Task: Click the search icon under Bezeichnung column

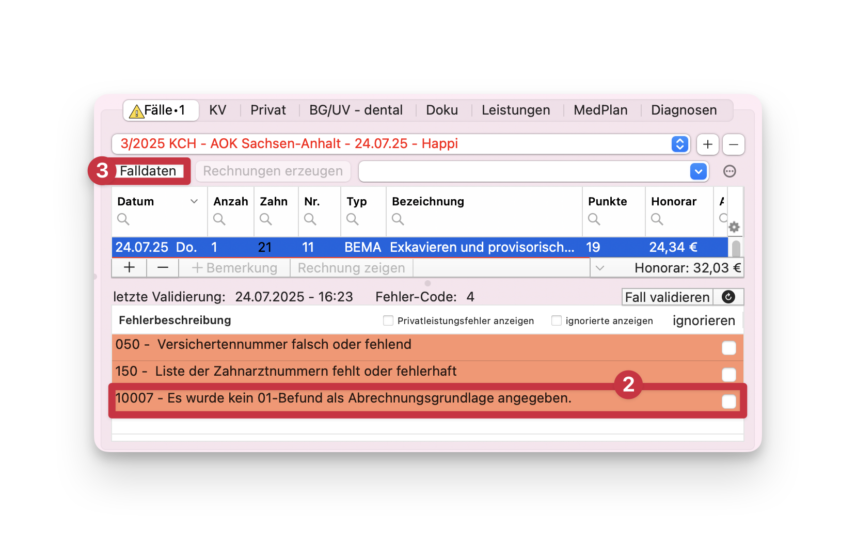Action: [x=398, y=219]
